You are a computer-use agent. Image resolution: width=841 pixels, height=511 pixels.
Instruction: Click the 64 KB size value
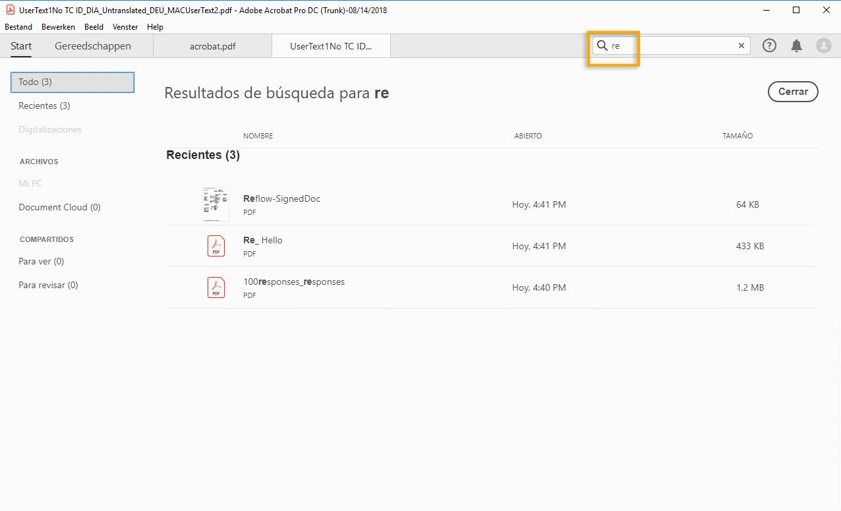747,204
